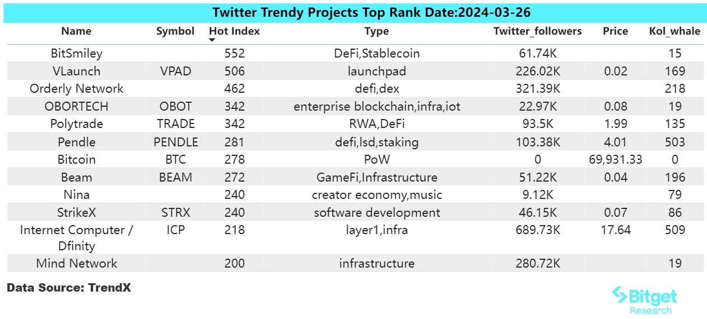
Task: Select the StrikeX software development type cell
Action: (x=377, y=213)
